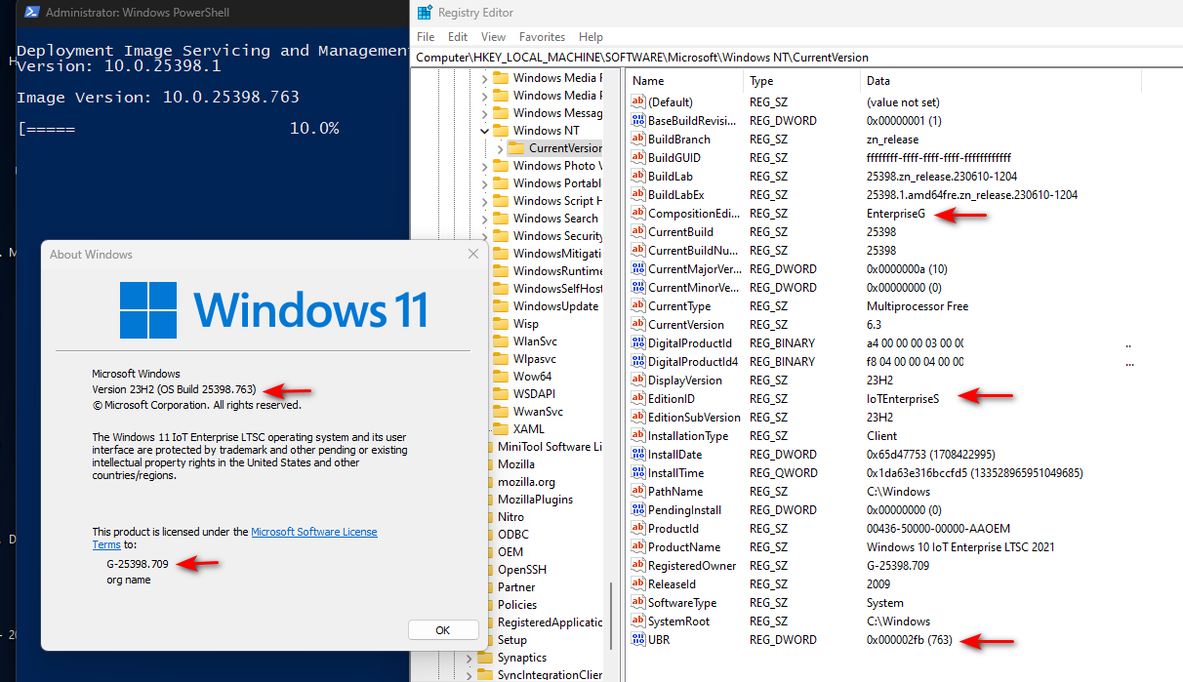Click the PowerShell window title bar icon
The height and width of the screenshot is (682, 1183).
(31, 13)
